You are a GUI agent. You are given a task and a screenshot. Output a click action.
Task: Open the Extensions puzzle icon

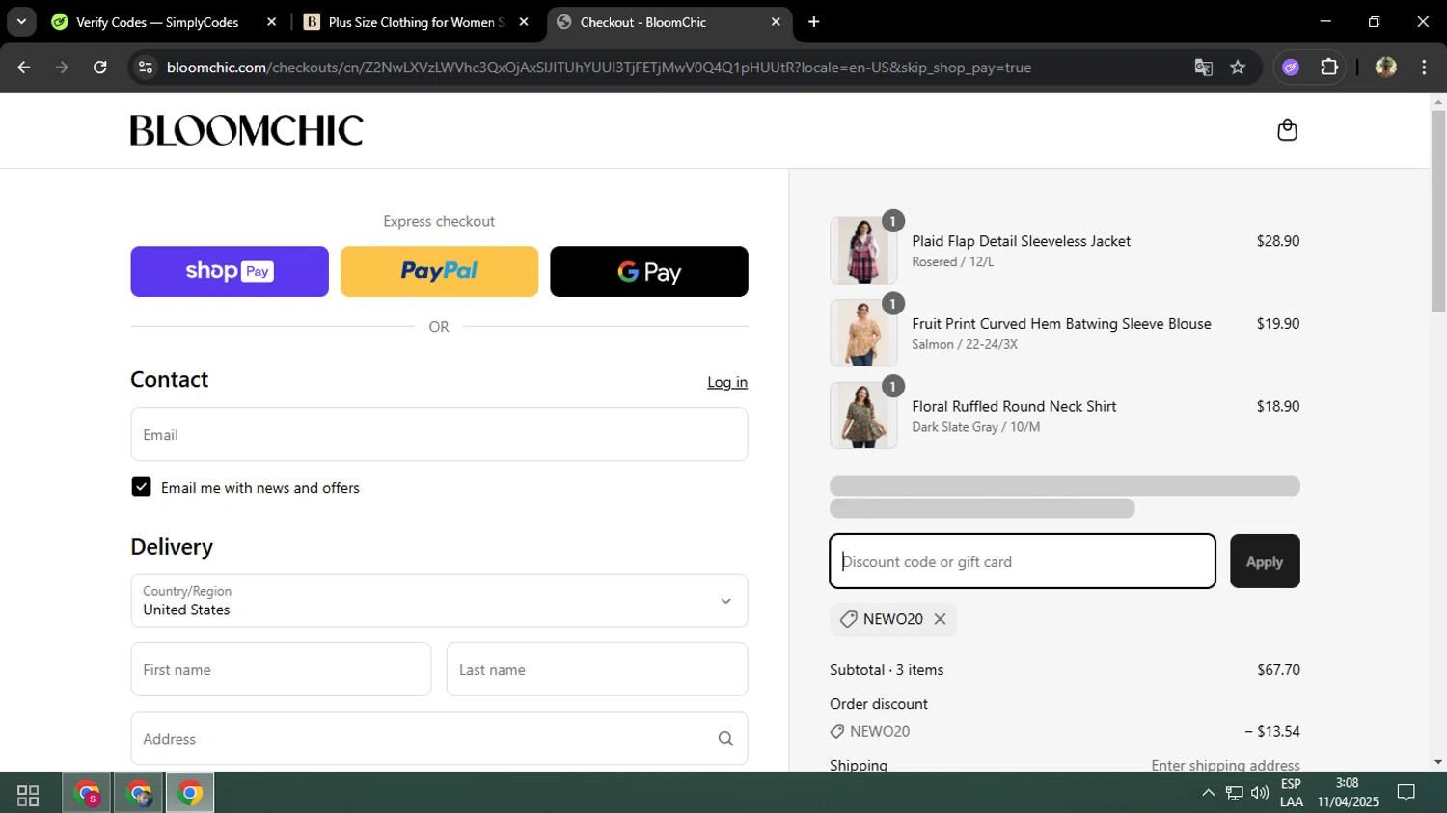[x=1329, y=68]
